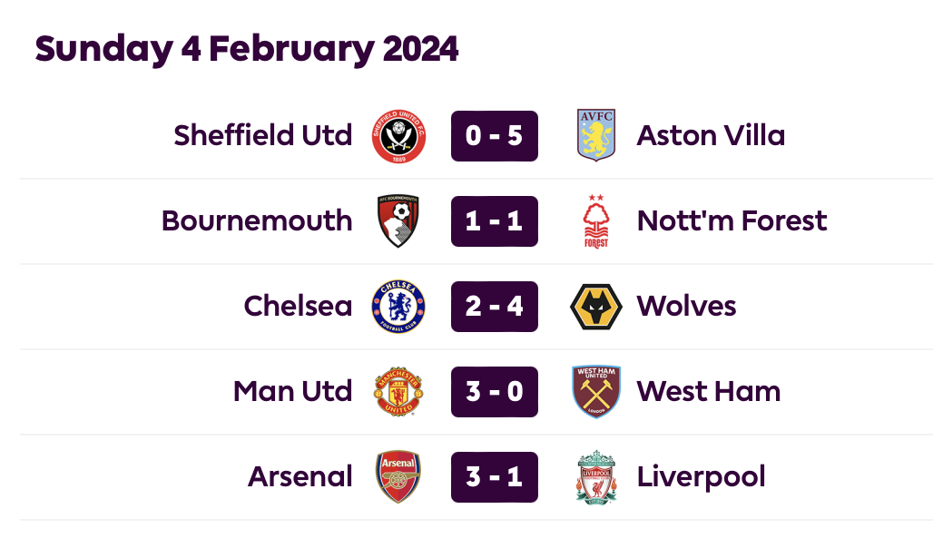Open the Chelsea team name link
The image size is (933, 548).
coord(298,306)
